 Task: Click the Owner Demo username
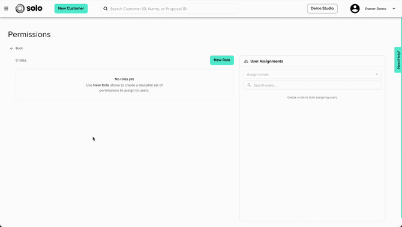tap(376, 9)
